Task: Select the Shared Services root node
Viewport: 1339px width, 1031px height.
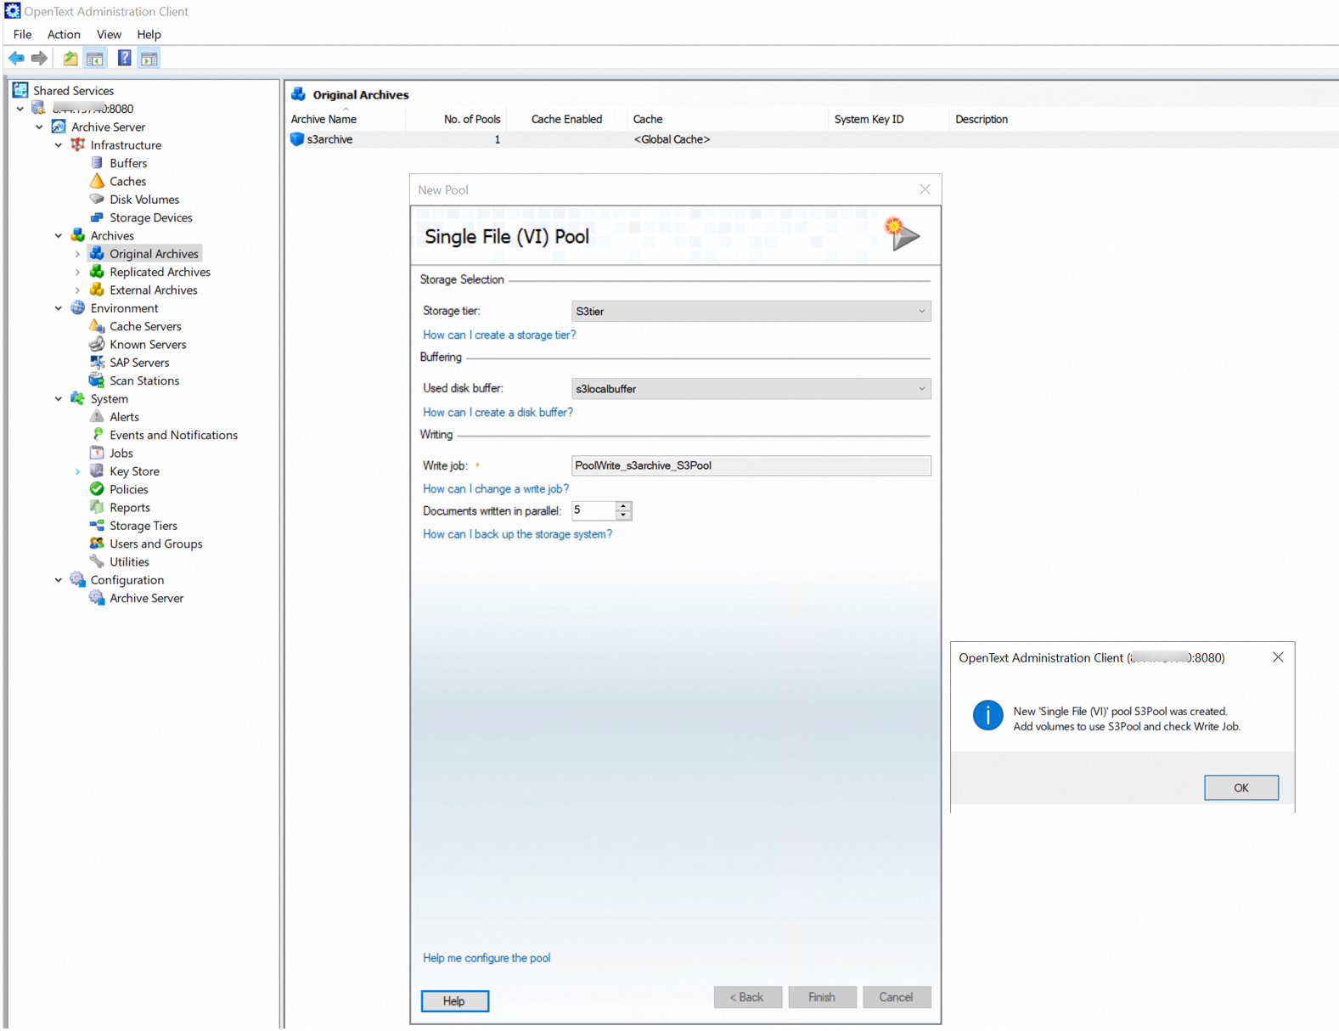Action: (x=73, y=91)
